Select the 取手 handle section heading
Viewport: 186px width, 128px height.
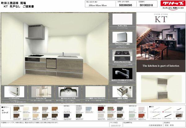tap(151, 107)
